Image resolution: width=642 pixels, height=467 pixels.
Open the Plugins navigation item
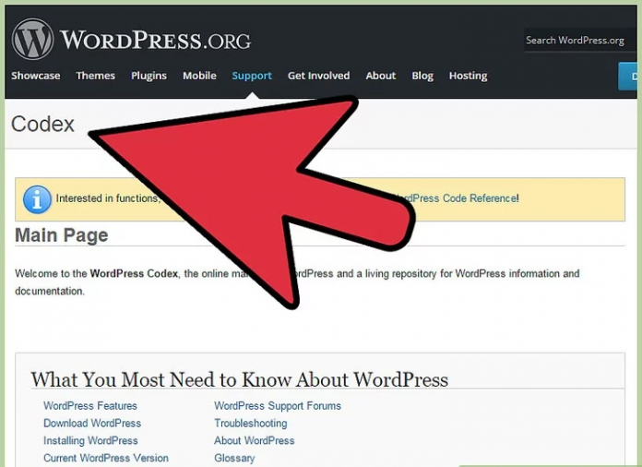149,76
